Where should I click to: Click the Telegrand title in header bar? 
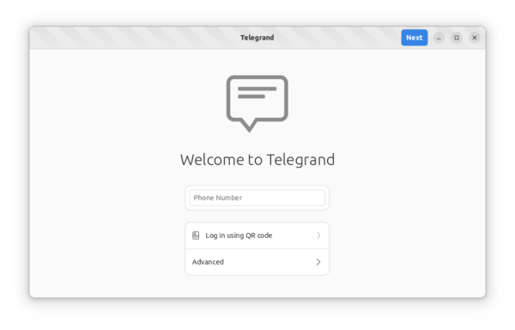(x=257, y=38)
